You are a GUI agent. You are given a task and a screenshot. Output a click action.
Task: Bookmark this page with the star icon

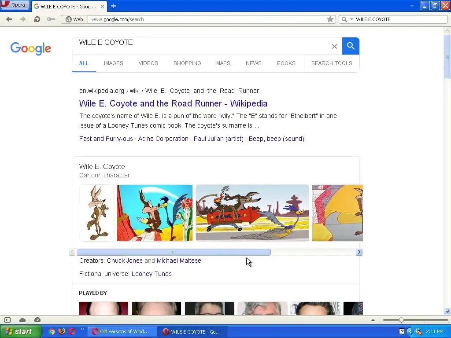pos(330,19)
